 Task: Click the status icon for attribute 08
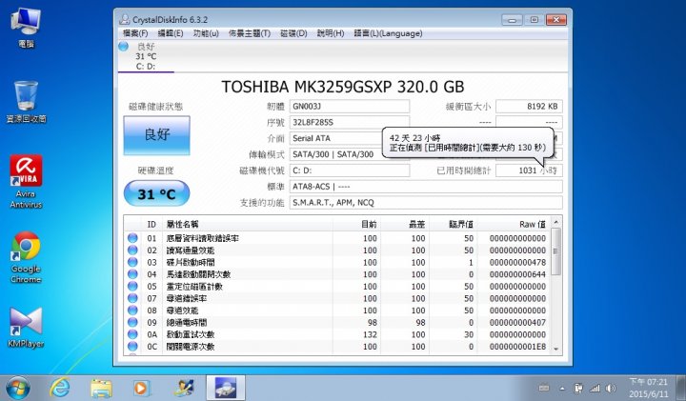[x=132, y=311]
